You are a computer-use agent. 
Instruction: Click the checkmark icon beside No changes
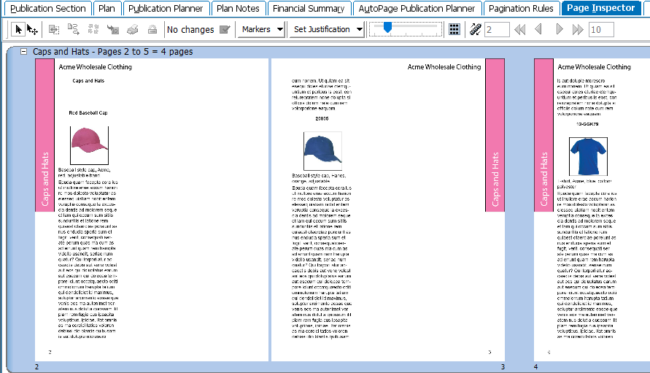pyautogui.click(x=225, y=30)
